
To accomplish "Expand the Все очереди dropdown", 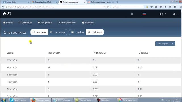I will point(165,44).
